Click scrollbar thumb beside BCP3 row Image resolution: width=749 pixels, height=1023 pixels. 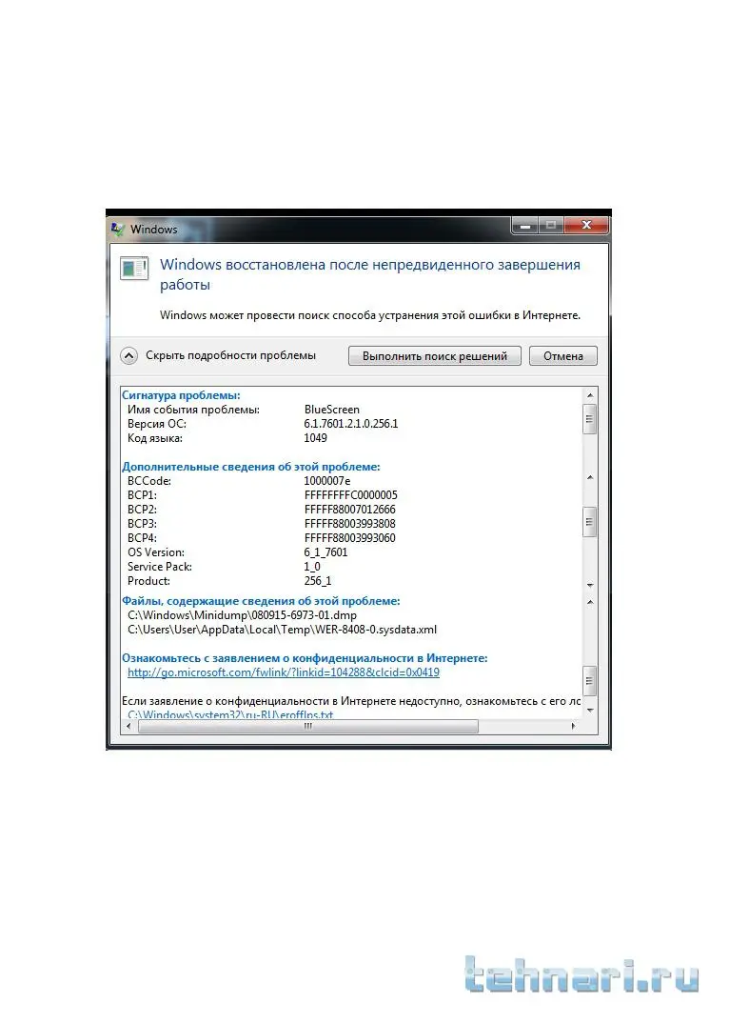(589, 522)
